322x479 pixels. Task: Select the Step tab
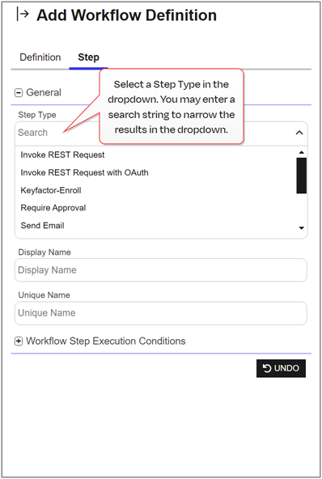pyautogui.click(x=89, y=57)
